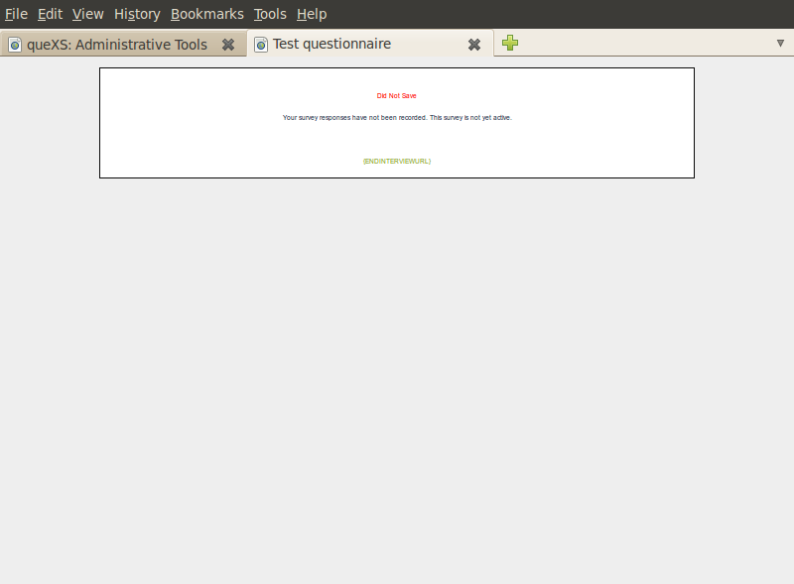Screen dimensions: 794x584
Task: Open the Edit menu
Action: [50, 14]
